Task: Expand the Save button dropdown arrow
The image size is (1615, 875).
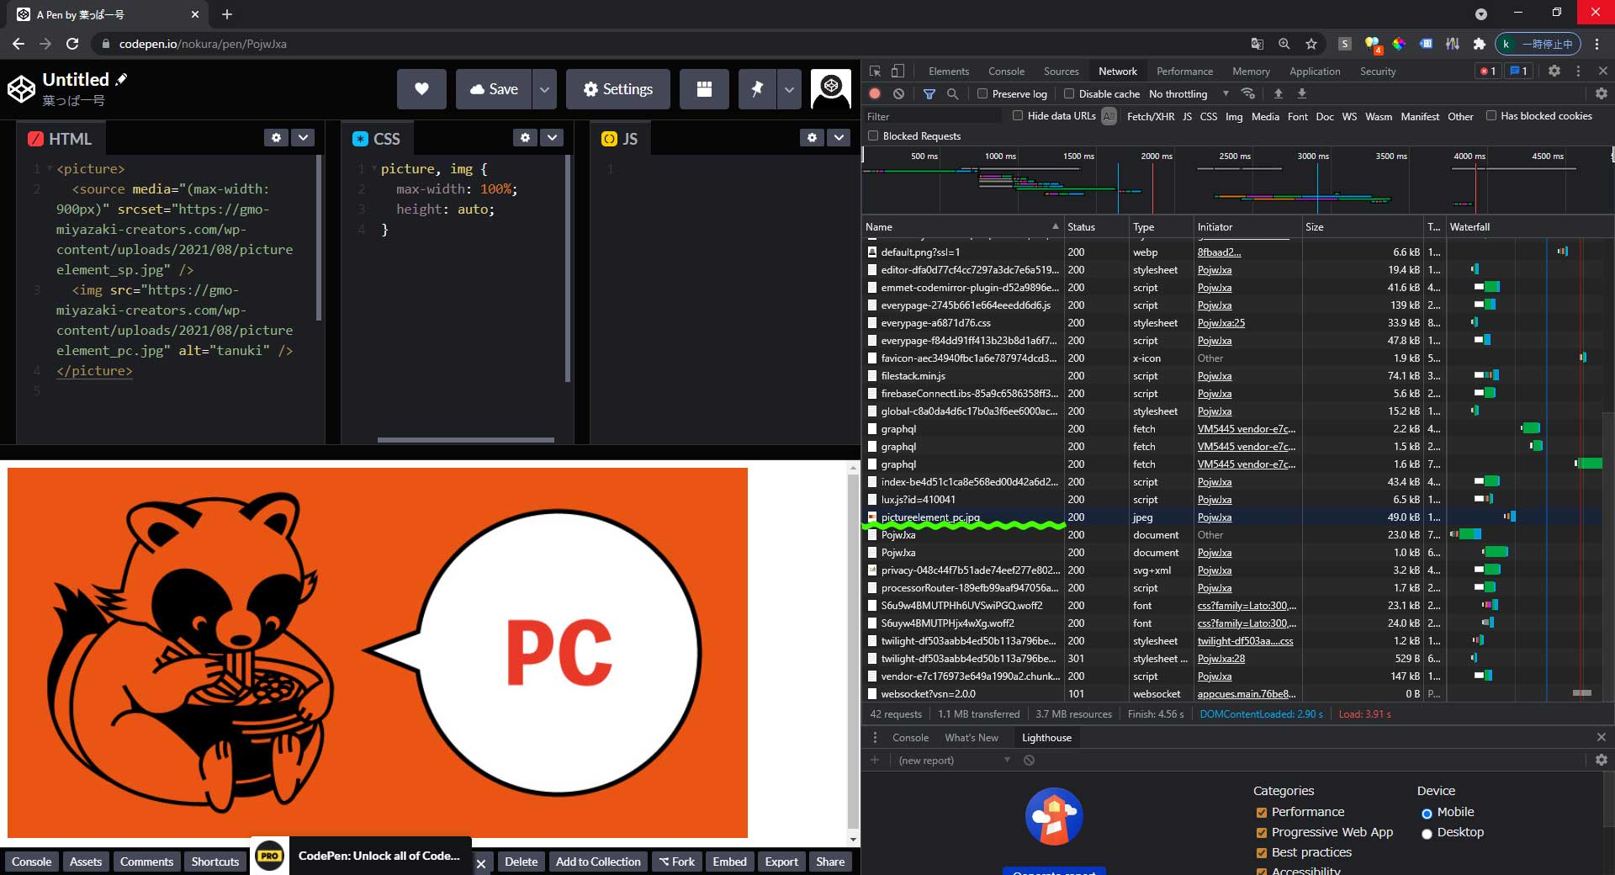Action: tap(544, 89)
